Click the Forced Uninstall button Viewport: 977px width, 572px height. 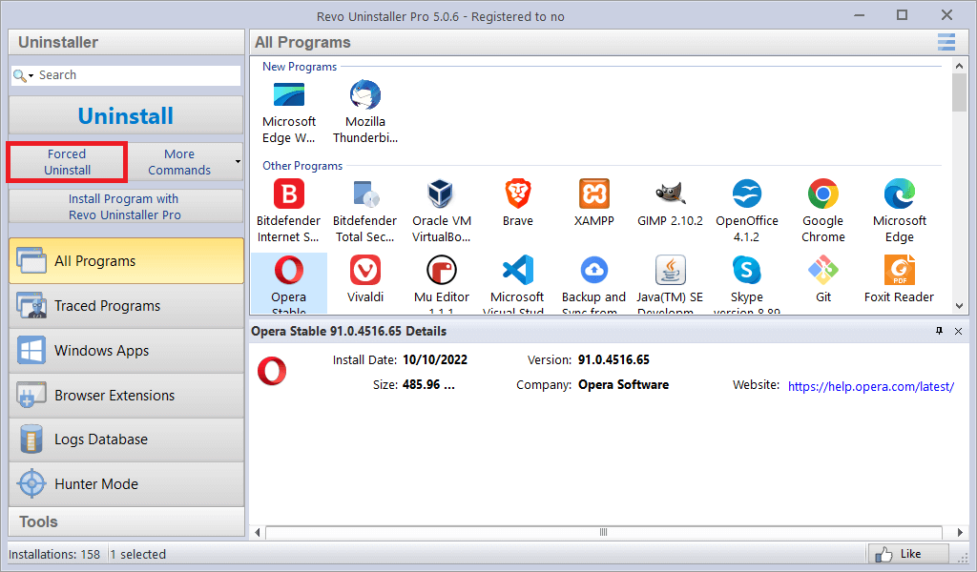point(66,161)
